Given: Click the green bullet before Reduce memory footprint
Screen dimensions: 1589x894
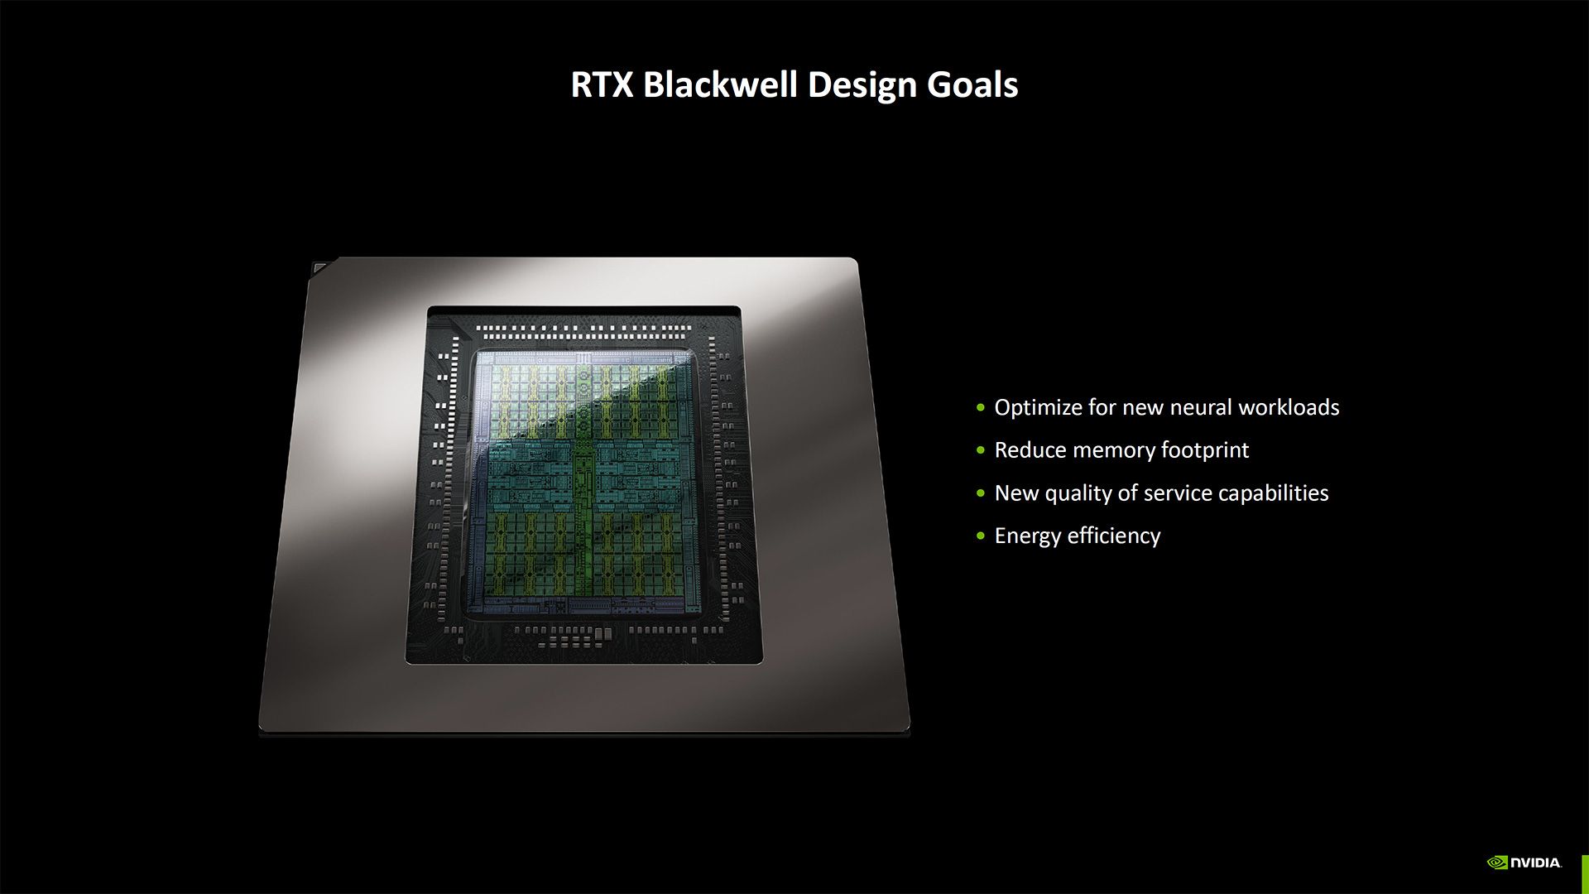Looking at the screenshot, I should click(x=981, y=450).
